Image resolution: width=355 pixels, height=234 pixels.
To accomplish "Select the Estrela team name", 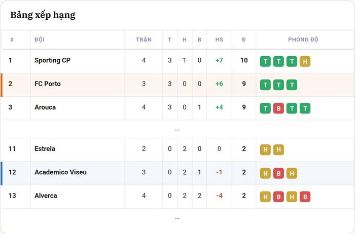I will 45,149.
